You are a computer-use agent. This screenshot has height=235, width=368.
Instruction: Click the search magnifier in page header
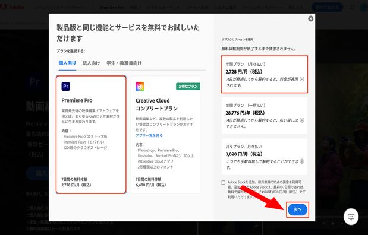pos(352,7)
